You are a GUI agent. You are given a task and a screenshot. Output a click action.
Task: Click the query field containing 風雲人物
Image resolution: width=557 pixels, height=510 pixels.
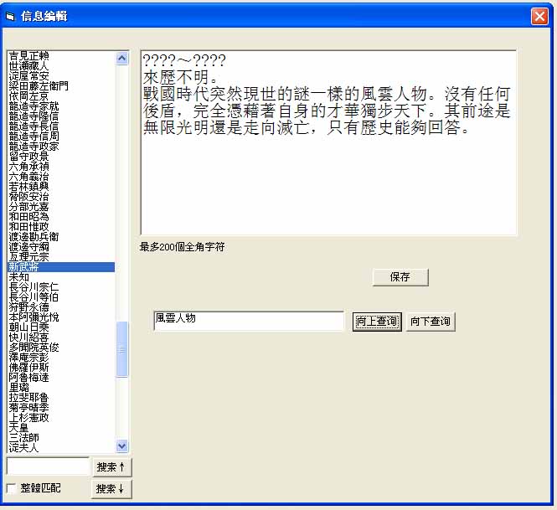[x=248, y=321]
